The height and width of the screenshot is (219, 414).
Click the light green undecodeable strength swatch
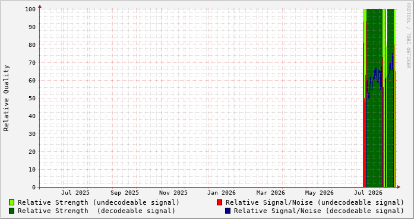pos(12,202)
